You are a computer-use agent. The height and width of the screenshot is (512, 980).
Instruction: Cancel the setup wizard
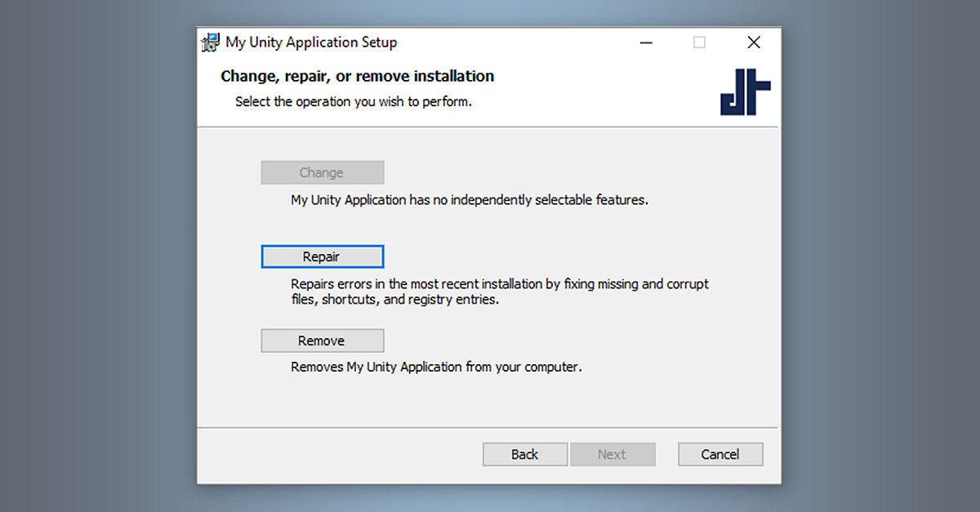(x=720, y=454)
